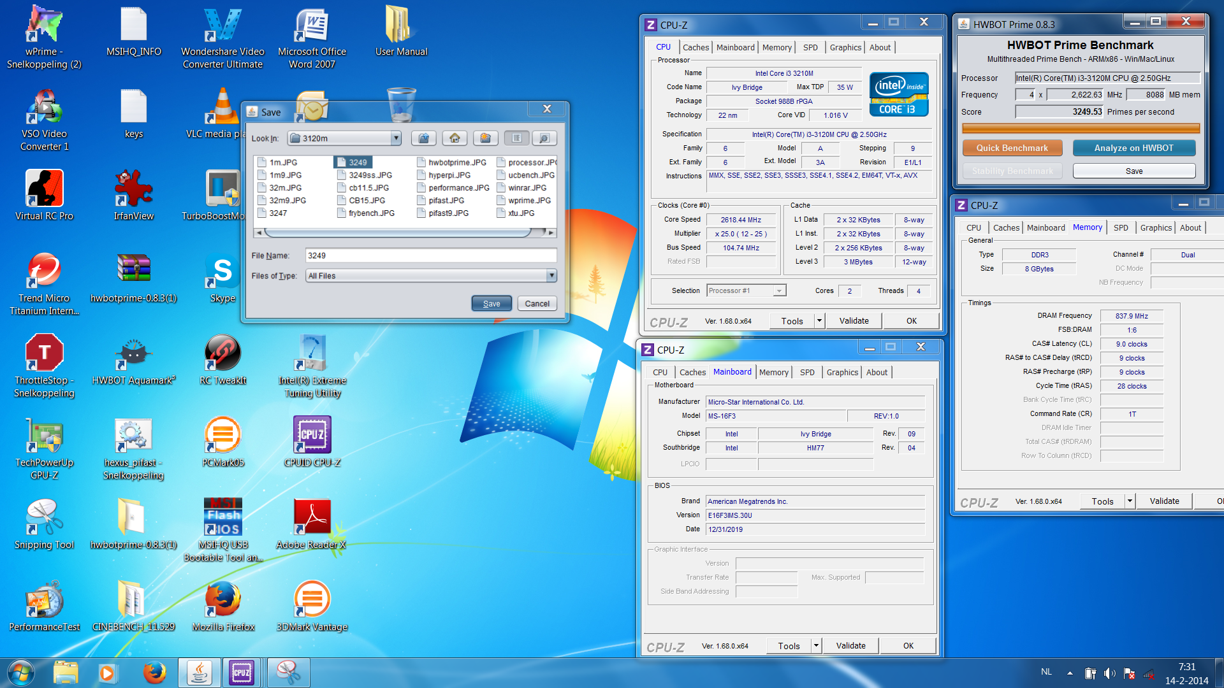Click Validate in top CPU-Z window
1224x688 pixels.
[x=854, y=321]
